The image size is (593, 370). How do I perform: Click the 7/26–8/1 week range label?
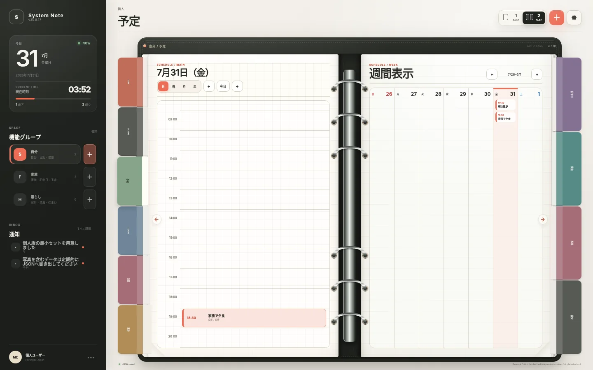pos(514,74)
